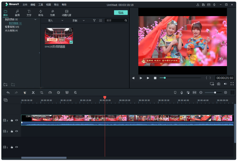The image size is (237, 161).
Task: Hide track 1 with eye icon
Action: click(17, 147)
